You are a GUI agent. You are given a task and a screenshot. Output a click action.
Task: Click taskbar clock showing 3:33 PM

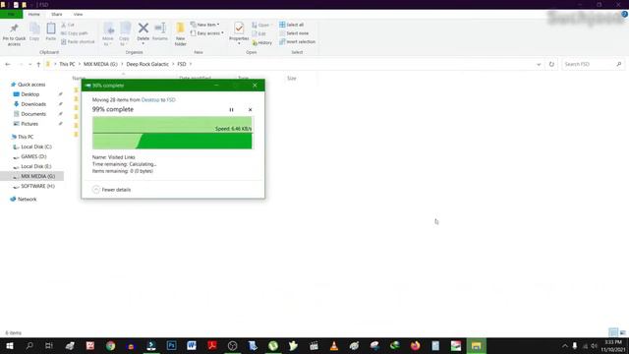tap(613, 345)
